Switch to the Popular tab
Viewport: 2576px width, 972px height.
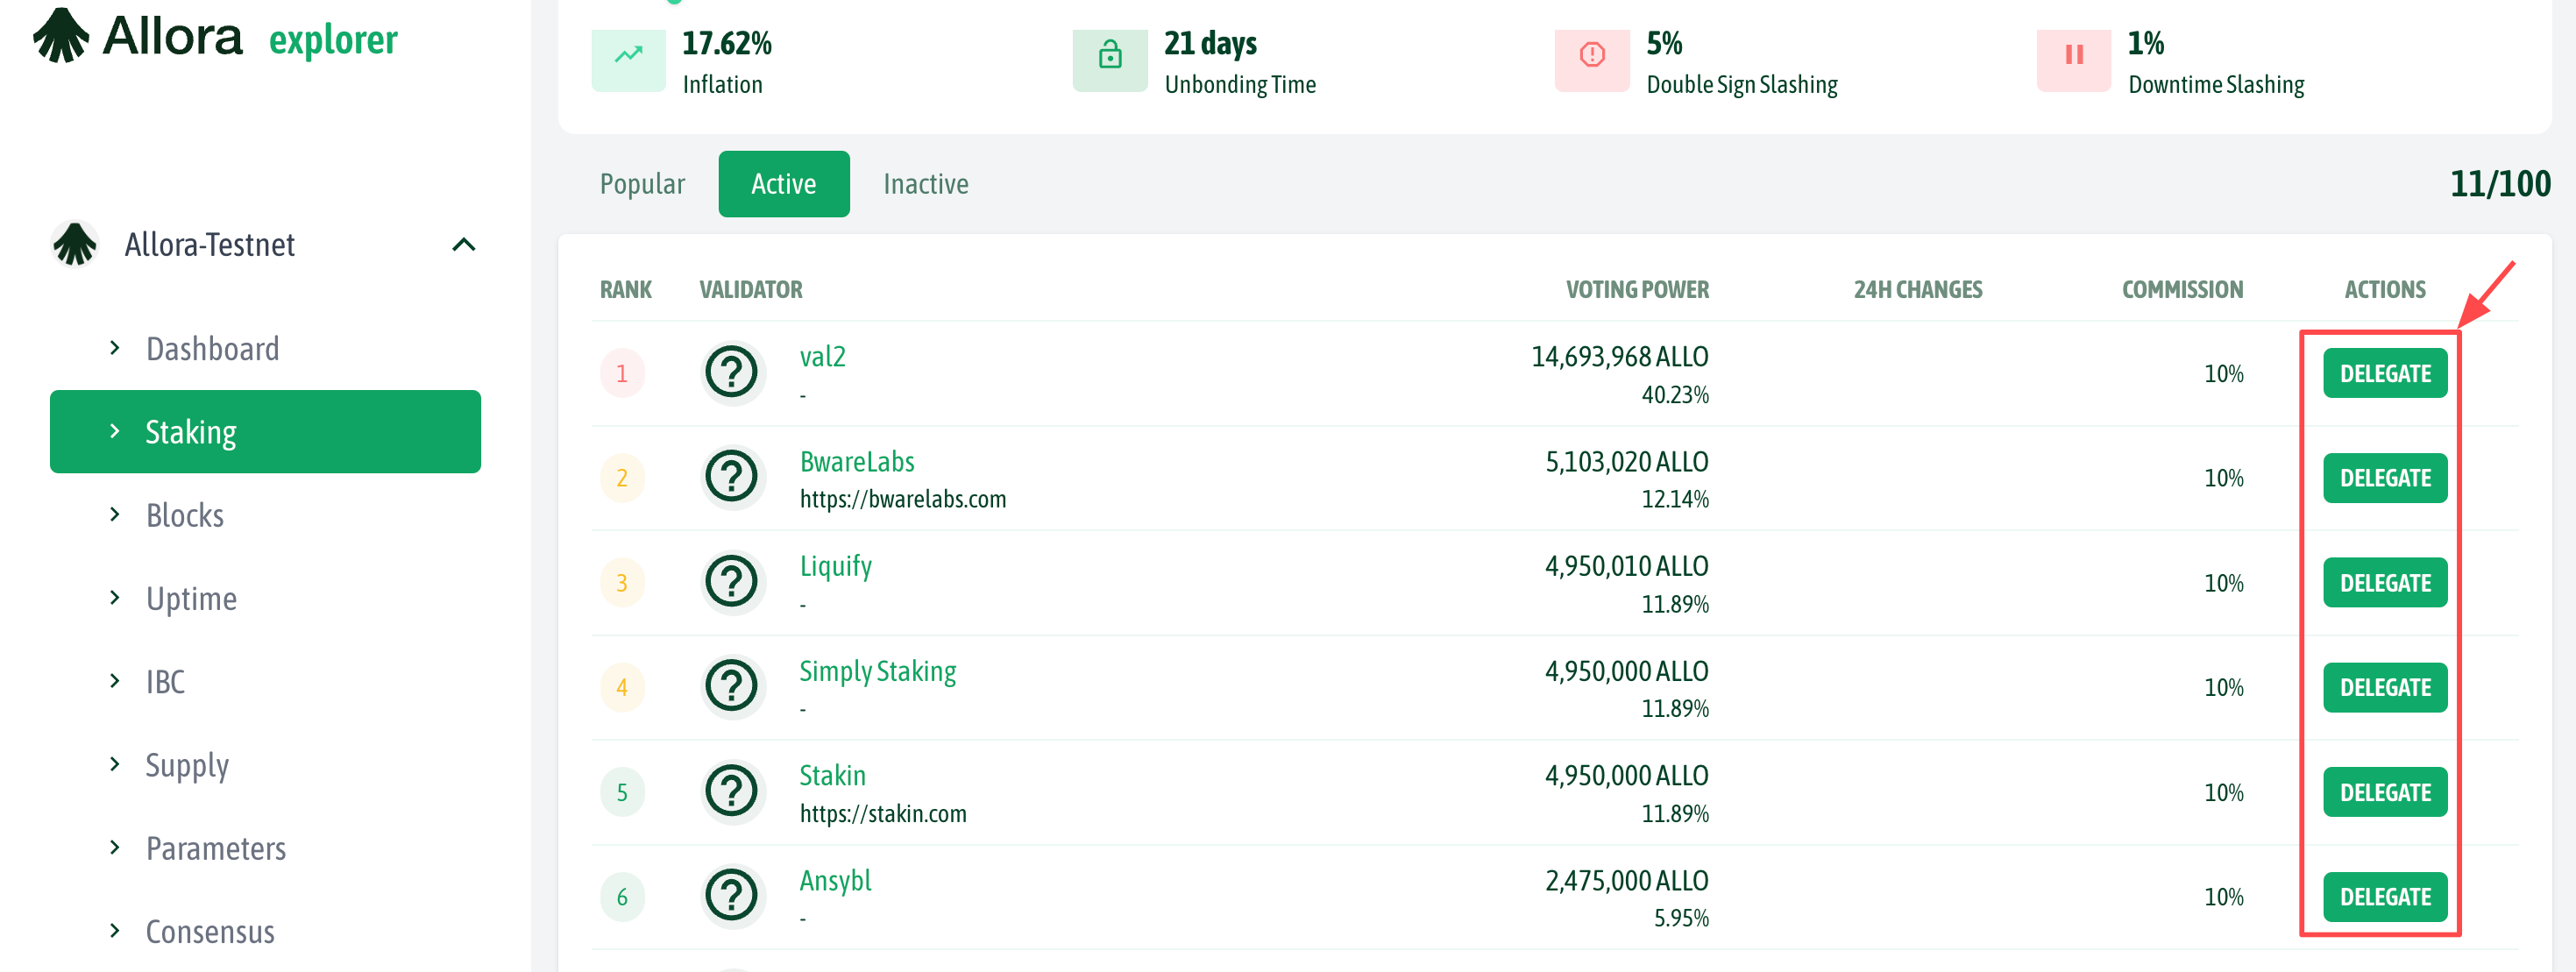pos(642,184)
